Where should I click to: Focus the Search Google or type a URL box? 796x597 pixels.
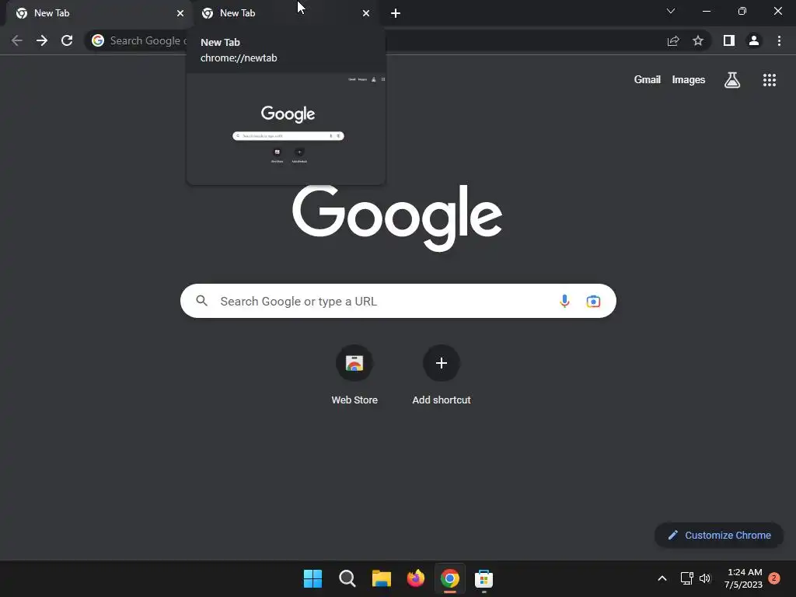click(x=398, y=301)
